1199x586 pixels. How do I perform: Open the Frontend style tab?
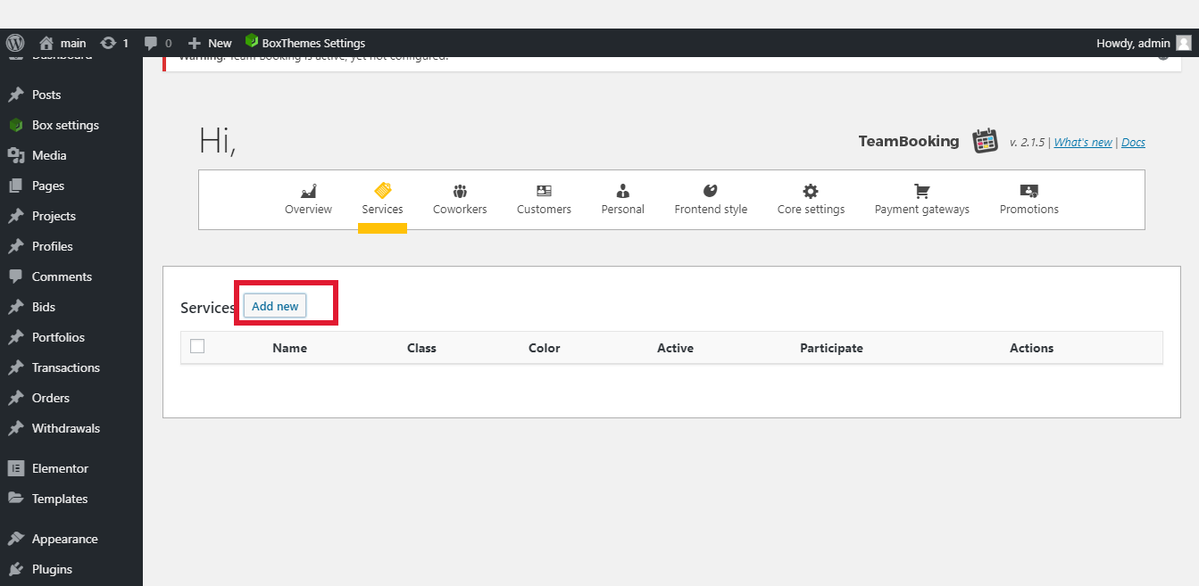tap(711, 200)
